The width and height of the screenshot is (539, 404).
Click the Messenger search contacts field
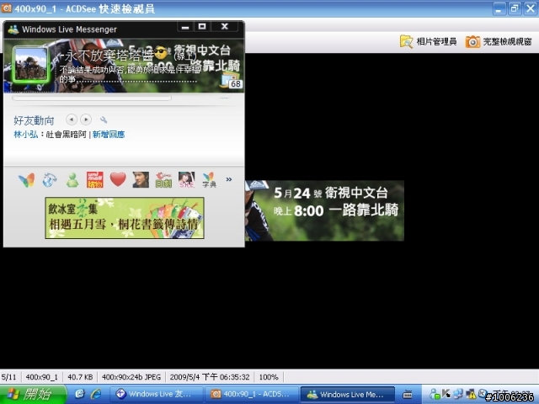(x=92, y=98)
